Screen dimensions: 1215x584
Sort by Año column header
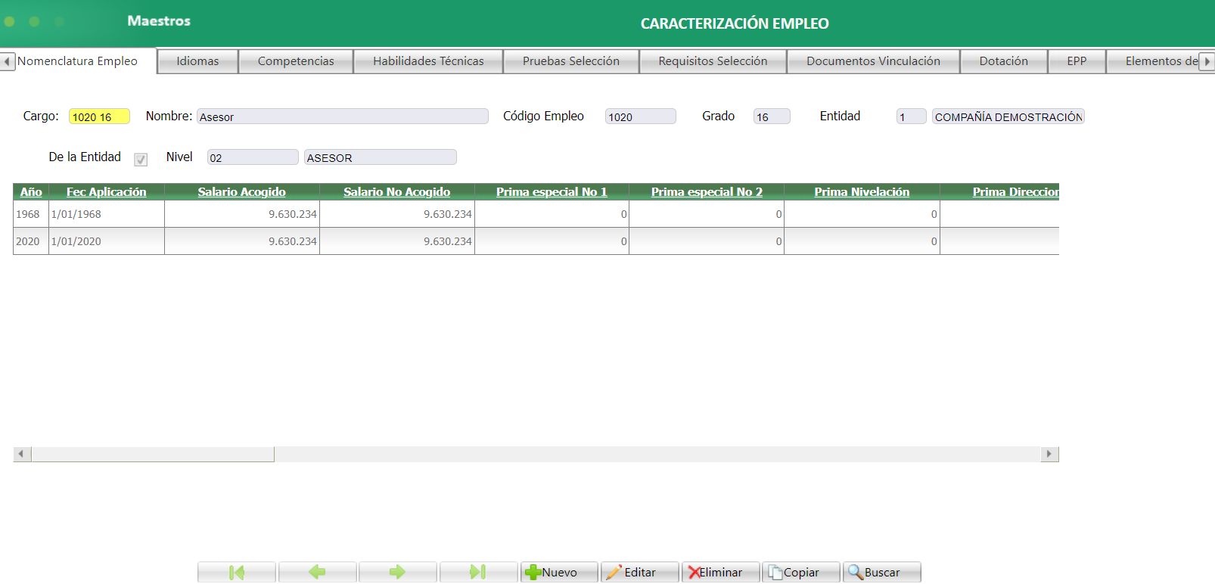coord(31,192)
